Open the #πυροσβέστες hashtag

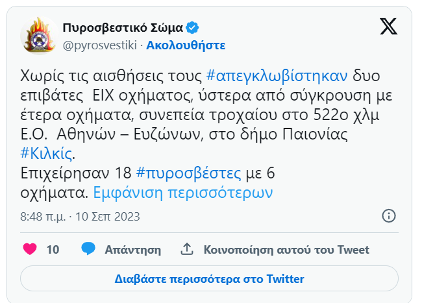pos(189,173)
